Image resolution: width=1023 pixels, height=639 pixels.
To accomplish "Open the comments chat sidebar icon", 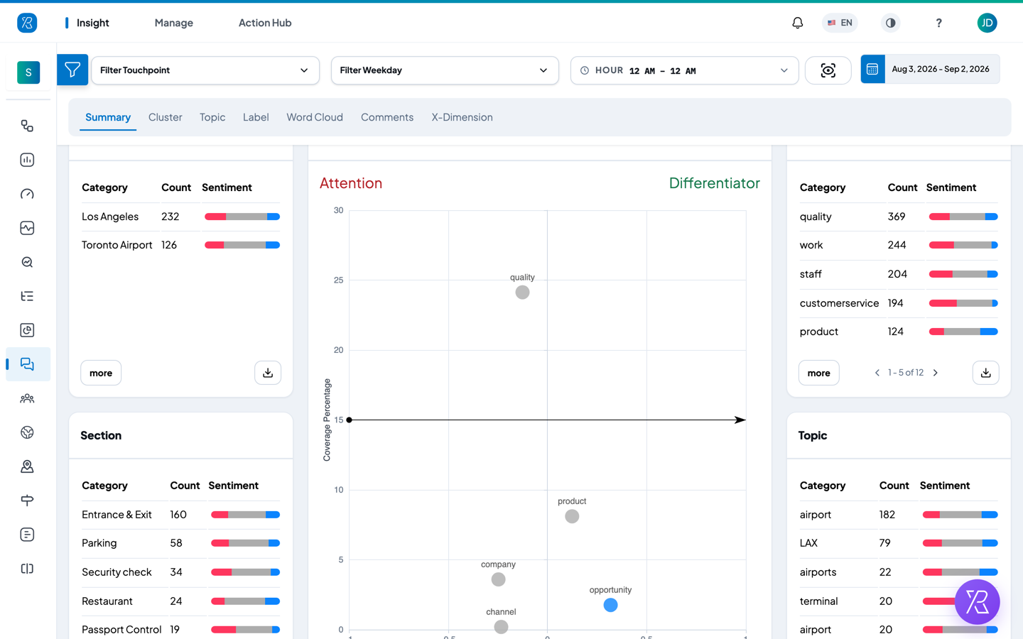I will coord(28,364).
